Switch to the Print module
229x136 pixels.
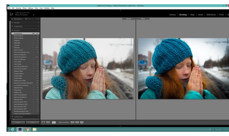(x=221, y=15)
